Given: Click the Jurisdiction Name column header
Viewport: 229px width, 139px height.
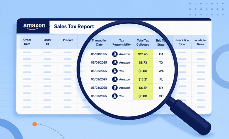Looking at the screenshot, I should click(201, 42).
